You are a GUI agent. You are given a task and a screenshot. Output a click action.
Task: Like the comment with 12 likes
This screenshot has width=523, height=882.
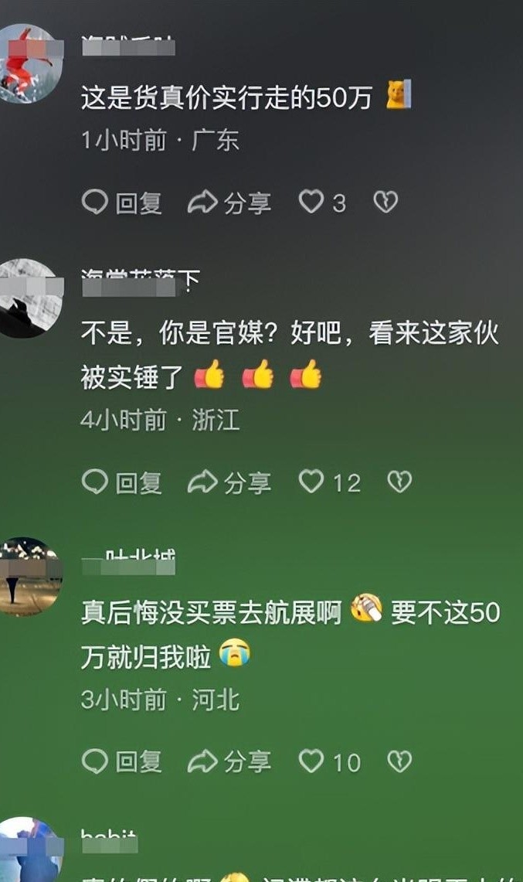click(329, 482)
